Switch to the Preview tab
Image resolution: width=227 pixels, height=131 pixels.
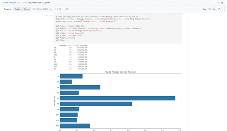pos(8,9)
